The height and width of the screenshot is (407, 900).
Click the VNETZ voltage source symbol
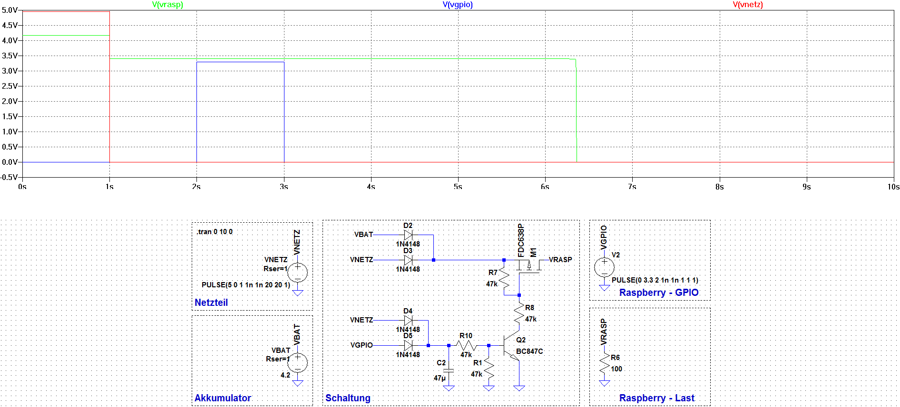click(297, 272)
